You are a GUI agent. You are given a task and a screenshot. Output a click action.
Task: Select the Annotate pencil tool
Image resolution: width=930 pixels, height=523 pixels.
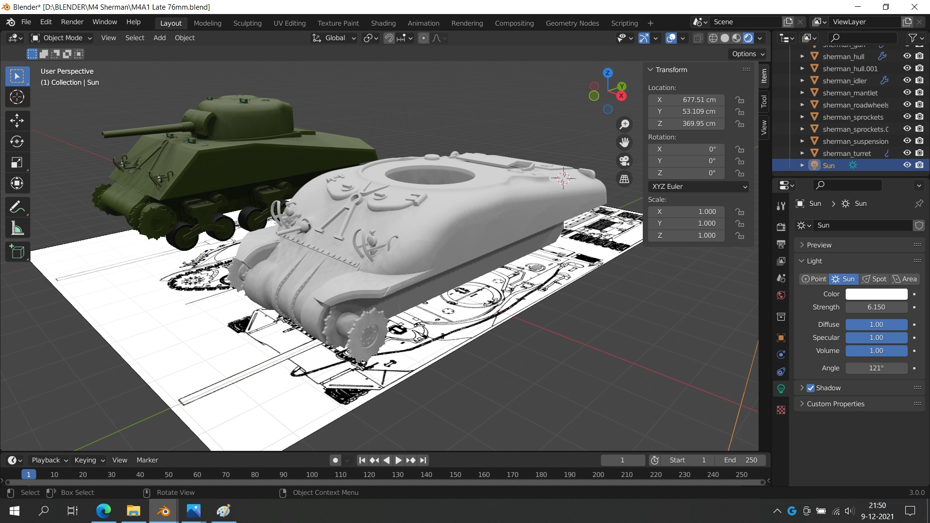[17, 207]
